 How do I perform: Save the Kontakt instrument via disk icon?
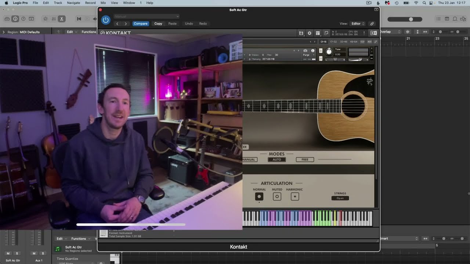pyautogui.click(x=301, y=33)
